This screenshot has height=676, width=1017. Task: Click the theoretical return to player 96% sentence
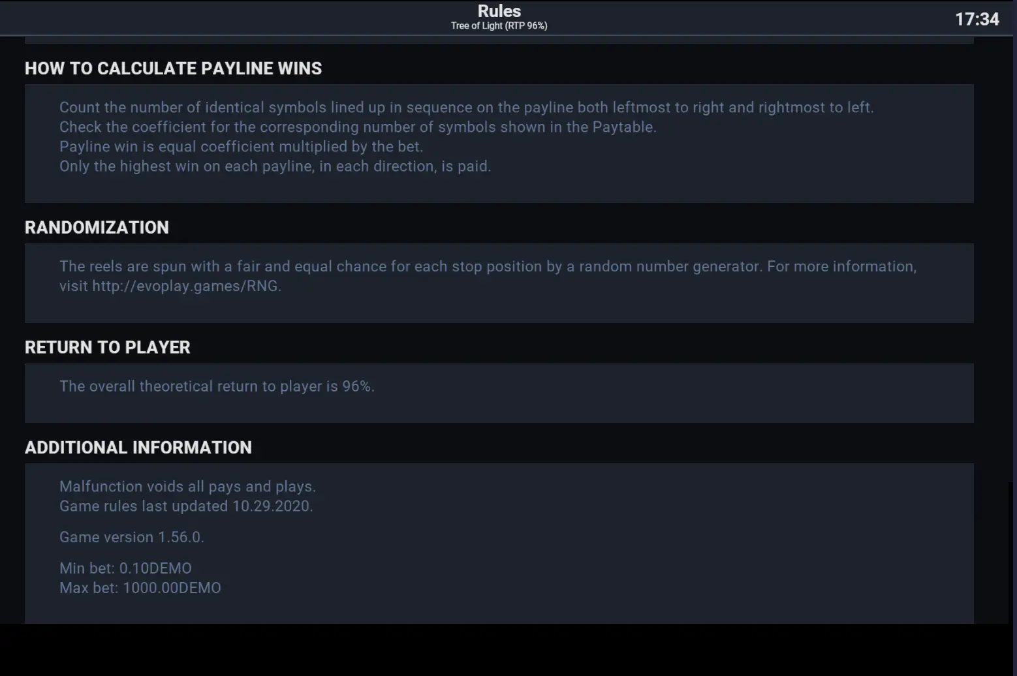(x=217, y=386)
